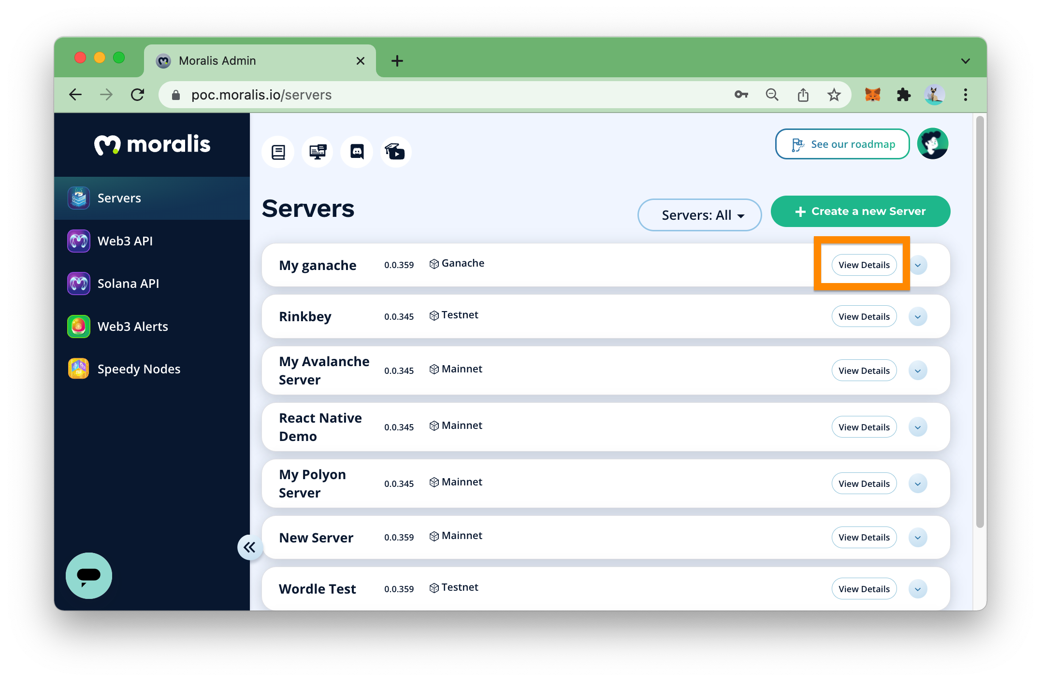Click the browser profile avatar
The image size is (1041, 682).
[x=935, y=95]
